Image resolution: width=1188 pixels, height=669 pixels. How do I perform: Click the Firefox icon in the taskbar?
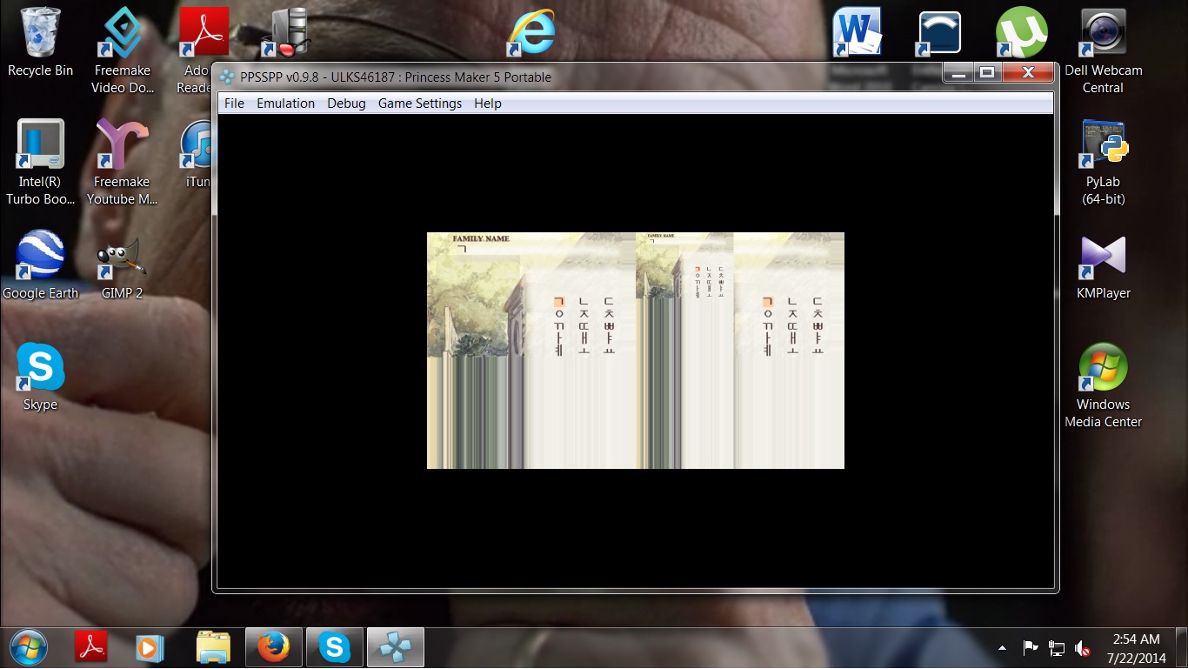point(273,647)
